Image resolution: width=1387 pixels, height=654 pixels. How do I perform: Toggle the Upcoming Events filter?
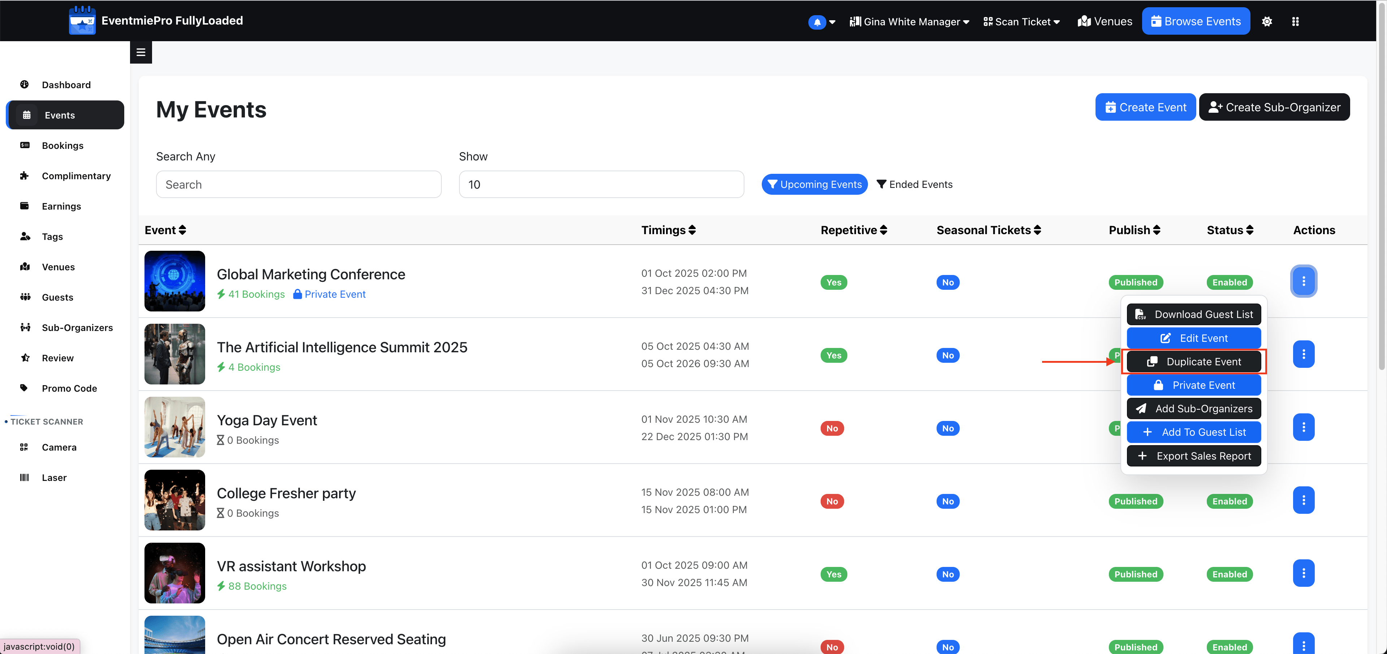[815, 184]
